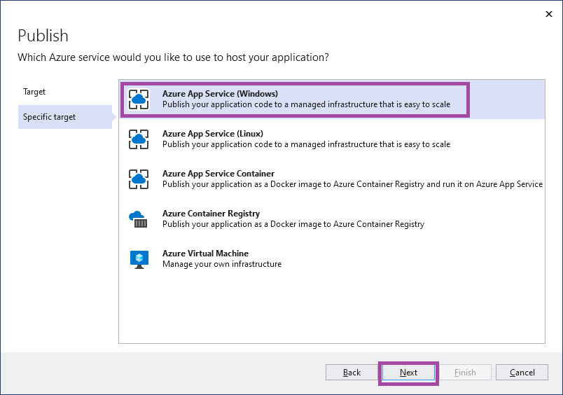Click the Azure App Service (Linux) icon

[139, 139]
